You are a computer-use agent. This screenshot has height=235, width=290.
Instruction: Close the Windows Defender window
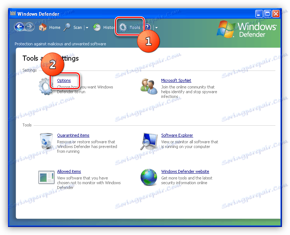tap(276, 14)
